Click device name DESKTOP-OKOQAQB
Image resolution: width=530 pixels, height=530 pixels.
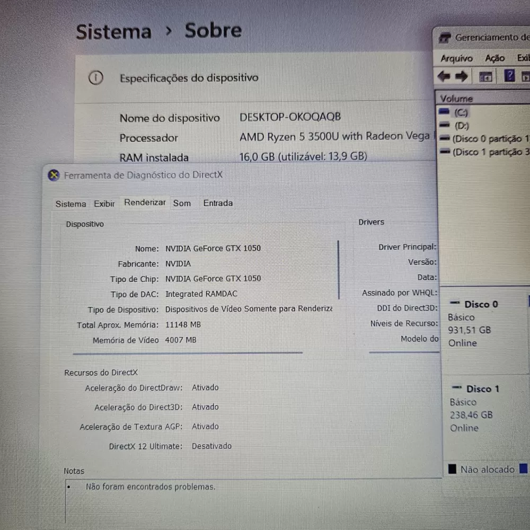(x=290, y=117)
